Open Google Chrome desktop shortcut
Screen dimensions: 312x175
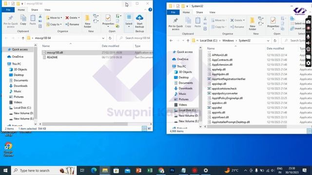point(8,149)
